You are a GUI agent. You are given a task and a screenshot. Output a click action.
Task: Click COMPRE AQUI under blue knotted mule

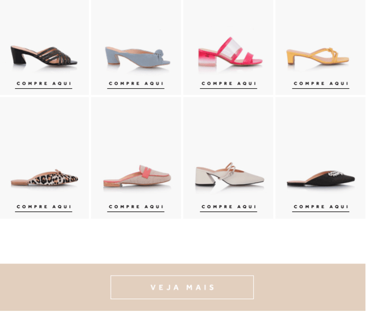coord(136,84)
